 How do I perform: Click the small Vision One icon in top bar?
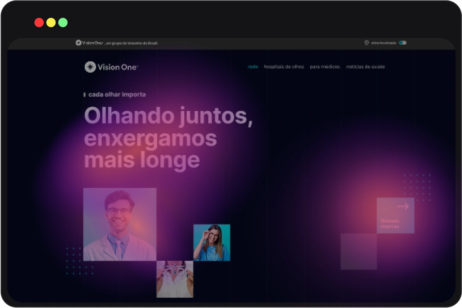[x=78, y=43]
